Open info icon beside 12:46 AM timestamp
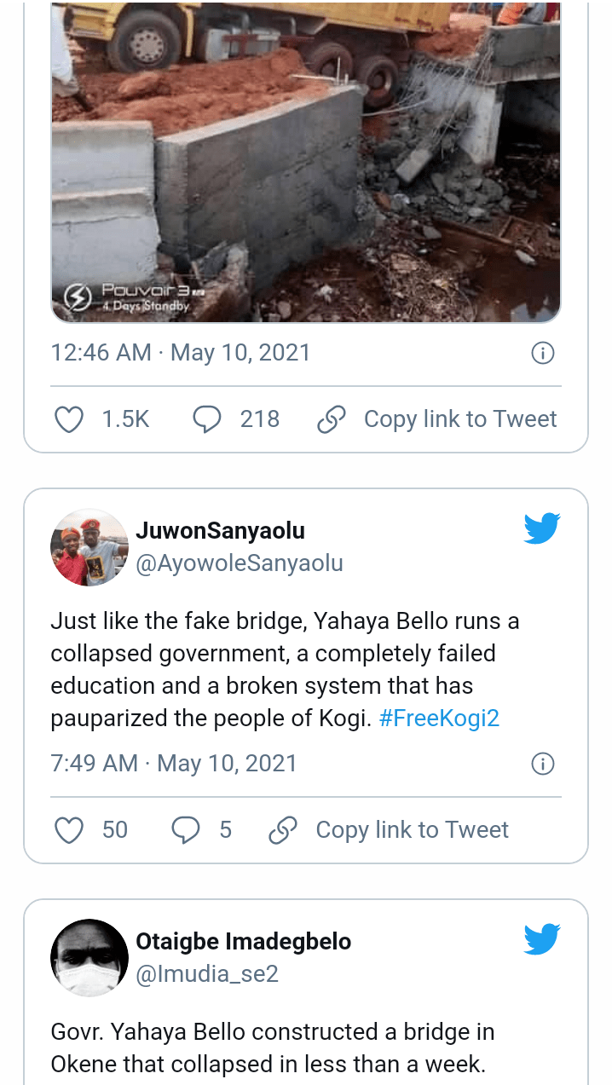The width and height of the screenshot is (612, 1085). pos(543,353)
